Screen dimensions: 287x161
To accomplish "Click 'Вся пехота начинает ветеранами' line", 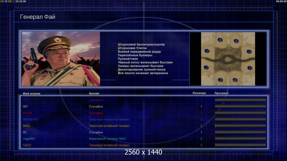I will (x=143, y=73).
